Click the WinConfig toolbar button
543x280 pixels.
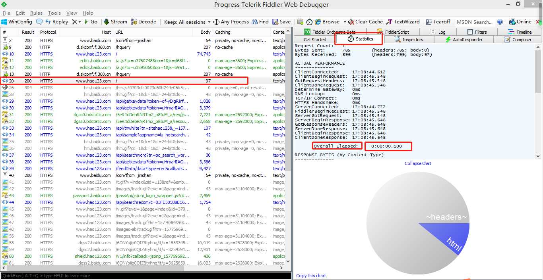click(16, 22)
